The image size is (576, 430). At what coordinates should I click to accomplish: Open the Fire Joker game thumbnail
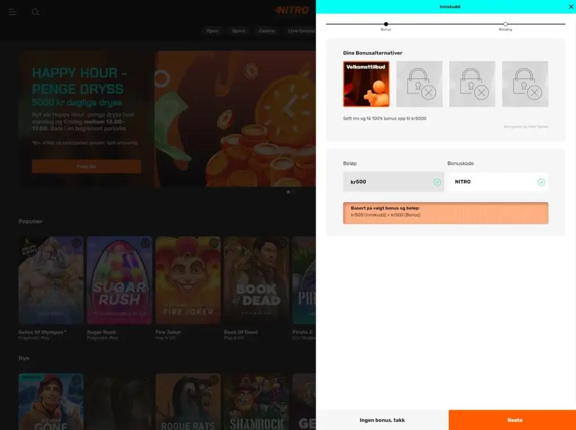tap(188, 281)
